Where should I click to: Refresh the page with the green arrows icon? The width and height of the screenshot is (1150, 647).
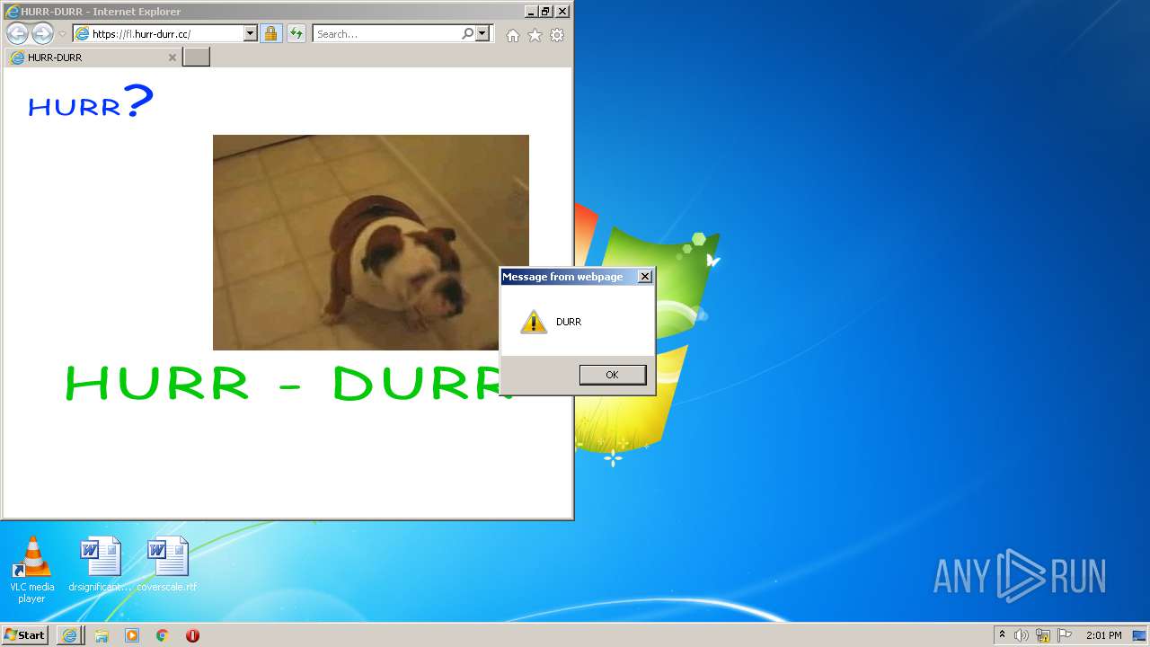tap(296, 34)
